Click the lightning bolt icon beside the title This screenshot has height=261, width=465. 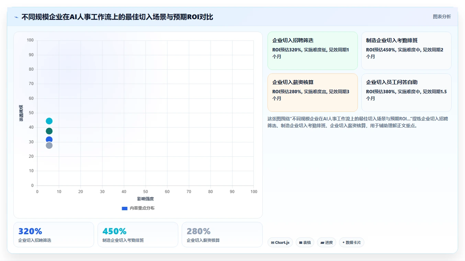(16, 17)
